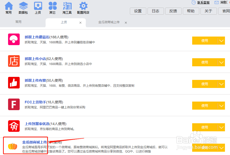Open the 抓取上传有赞 link
Viewport: 230px width, 155px height.
[35, 80]
